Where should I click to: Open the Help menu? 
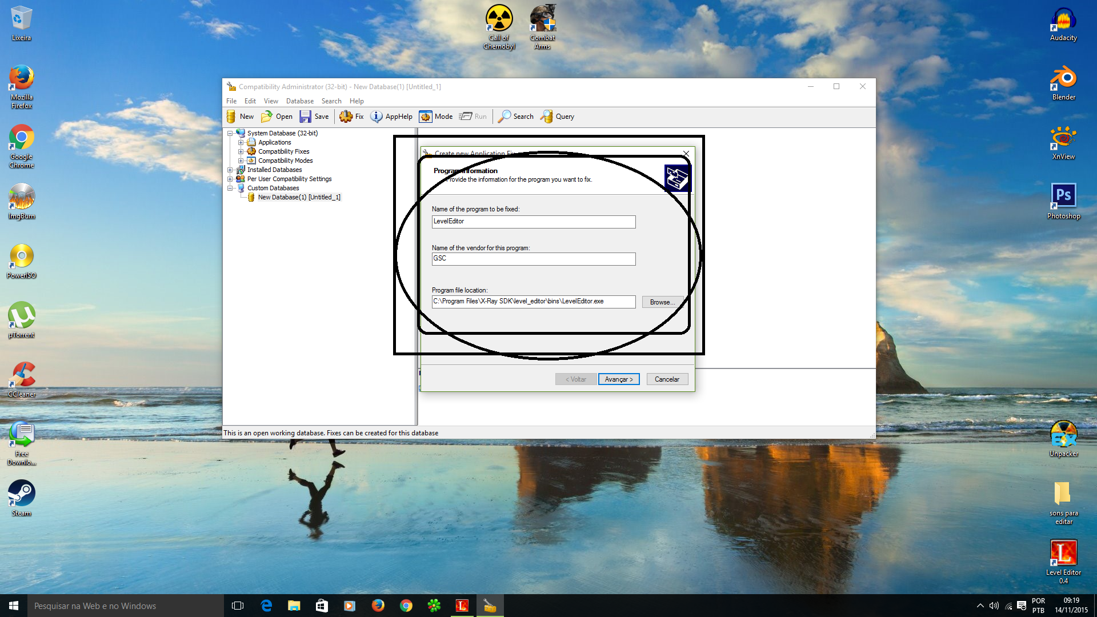(357, 101)
